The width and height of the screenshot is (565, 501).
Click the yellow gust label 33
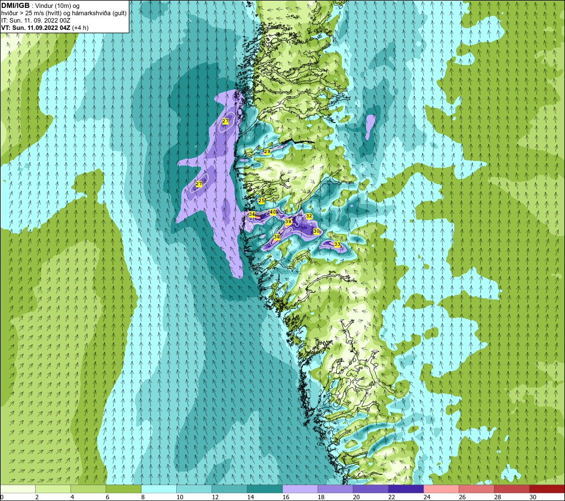point(337,244)
